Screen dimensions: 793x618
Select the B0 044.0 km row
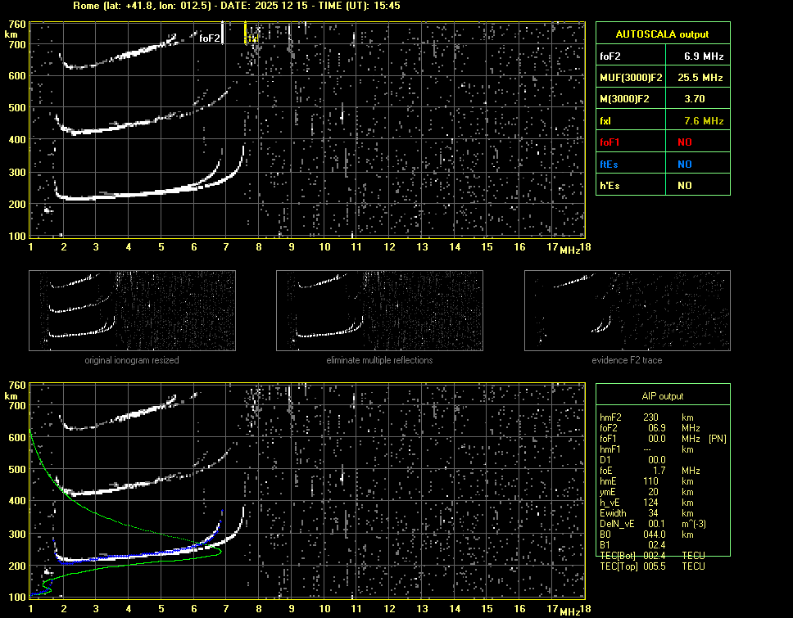point(655,535)
